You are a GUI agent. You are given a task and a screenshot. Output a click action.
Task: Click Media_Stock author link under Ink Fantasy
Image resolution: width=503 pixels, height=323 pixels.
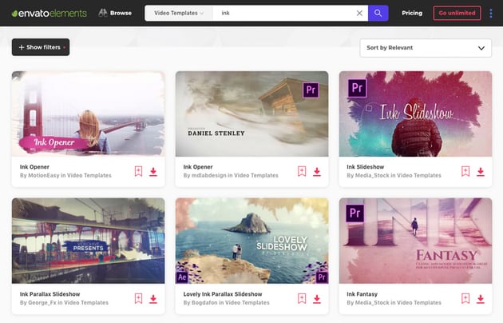coord(372,302)
